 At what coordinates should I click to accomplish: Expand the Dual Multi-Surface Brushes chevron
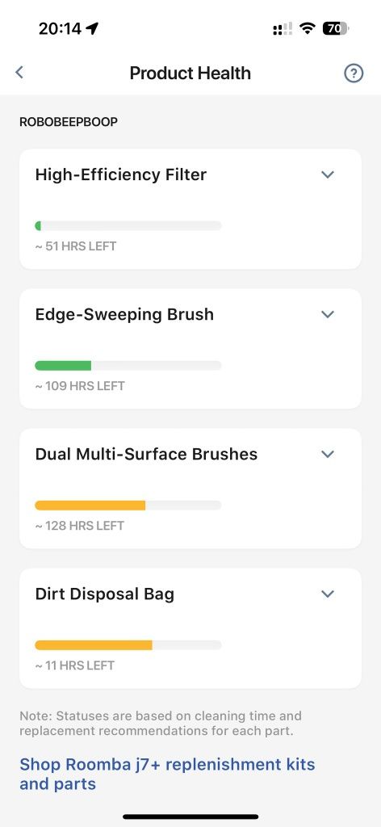tap(328, 454)
